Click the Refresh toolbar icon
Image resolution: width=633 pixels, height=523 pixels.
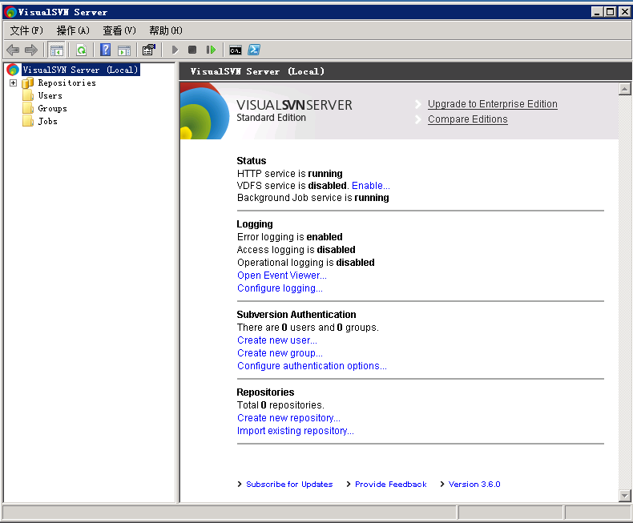[81, 50]
